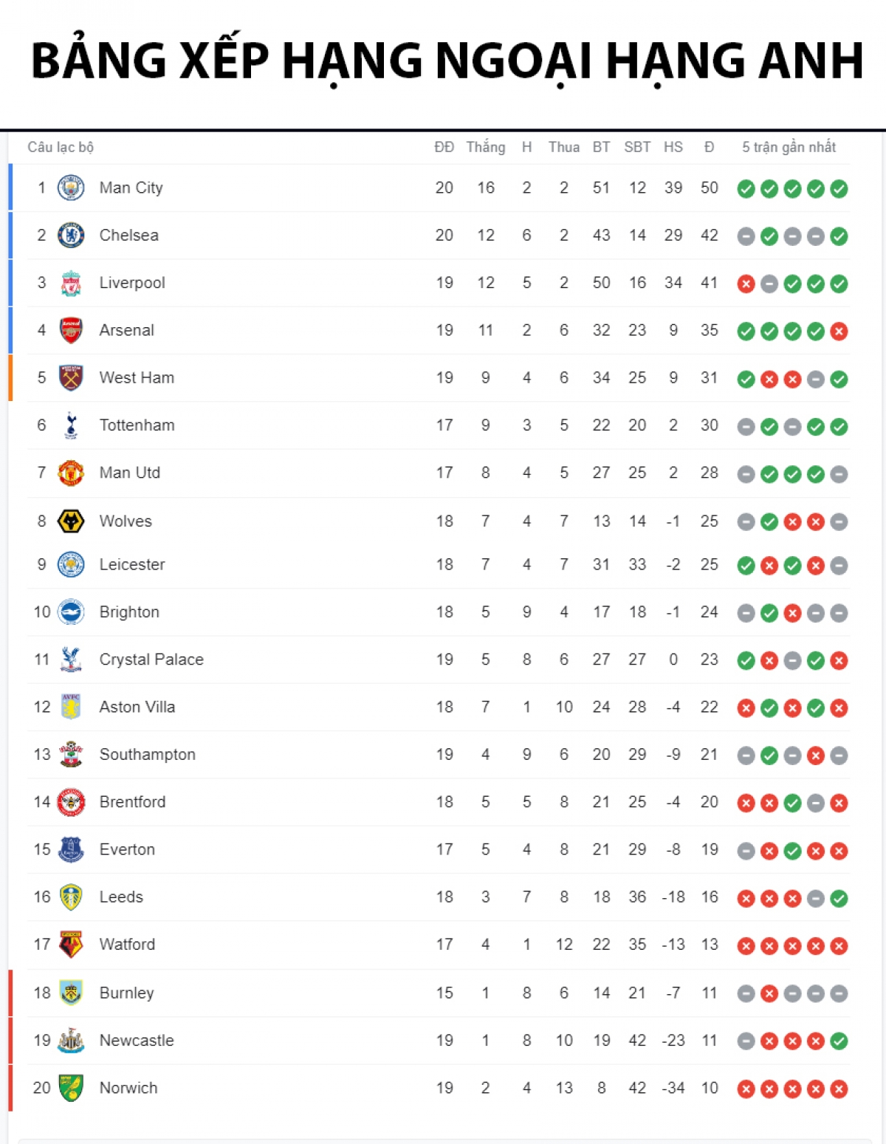Click the Man City club crest

point(71,188)
